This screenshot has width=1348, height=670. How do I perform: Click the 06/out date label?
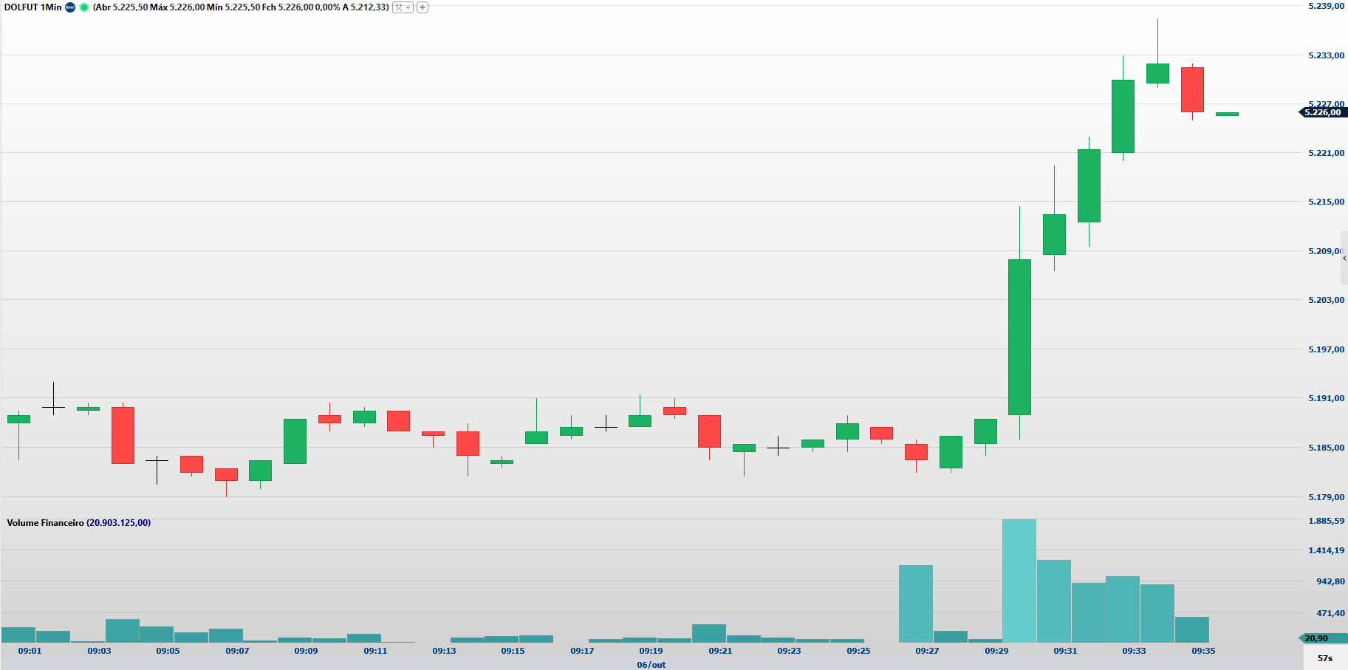coord(651,665)
